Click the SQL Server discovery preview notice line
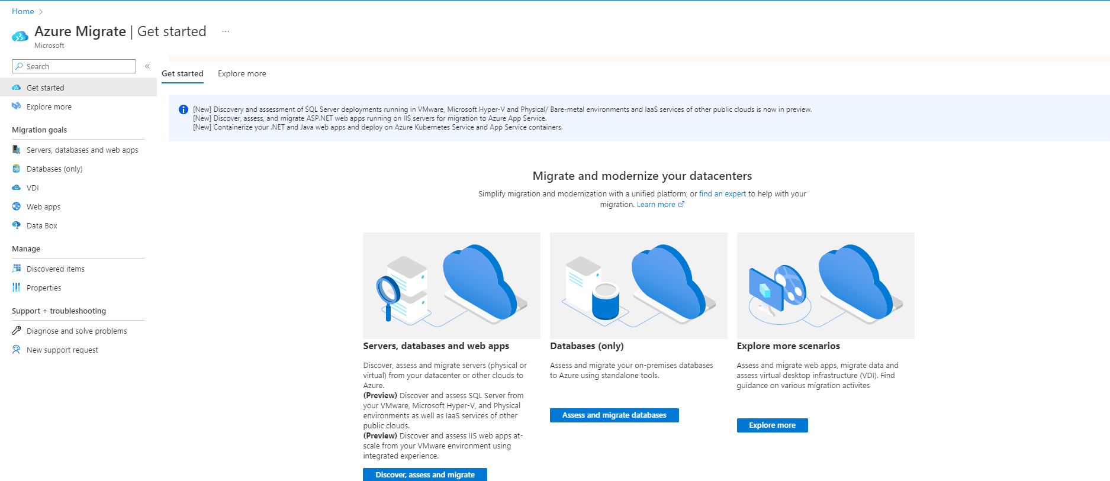Screen dimensions: 1110x481 click(503, 109)
